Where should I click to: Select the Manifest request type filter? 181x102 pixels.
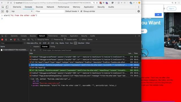pos(81,43)
